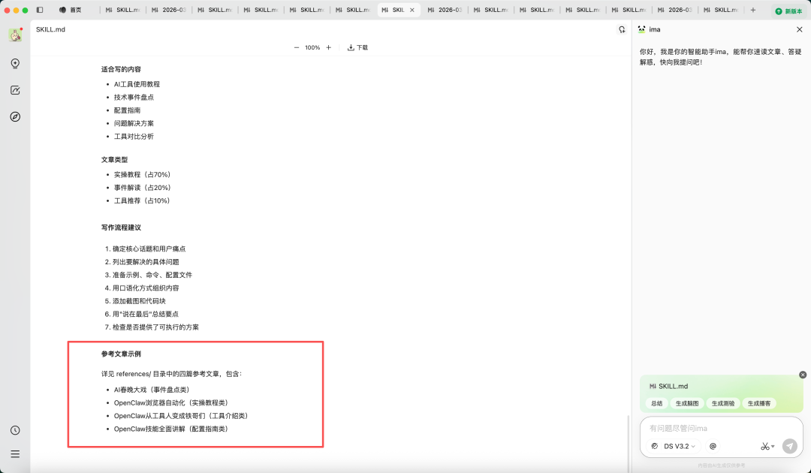Click the document vertical scrollbar
The height and width of the screenshot is (473, 811).
[629, 442]
